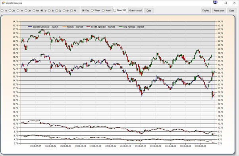Select the 2y time range radio button
239x156 pixels.
pos(49,11)
